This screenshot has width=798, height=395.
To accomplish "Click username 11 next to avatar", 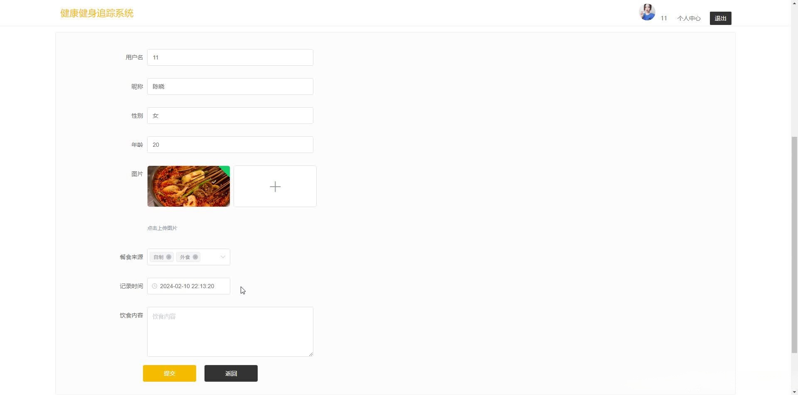I will point(664,18).
